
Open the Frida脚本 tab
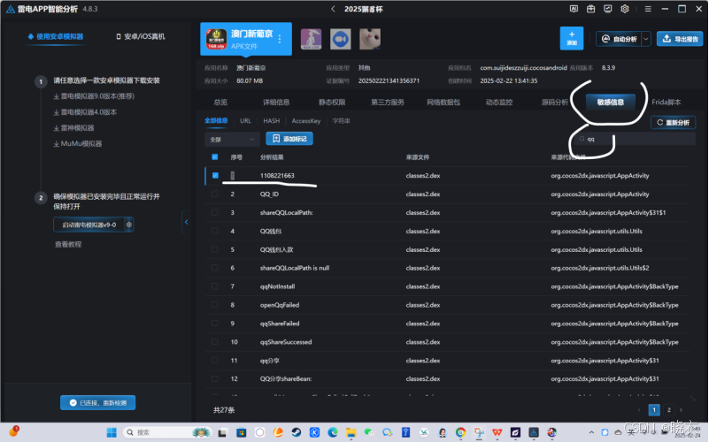point(666,102)
